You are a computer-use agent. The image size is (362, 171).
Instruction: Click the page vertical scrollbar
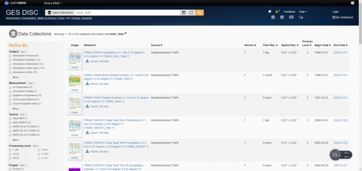point(360,23)
